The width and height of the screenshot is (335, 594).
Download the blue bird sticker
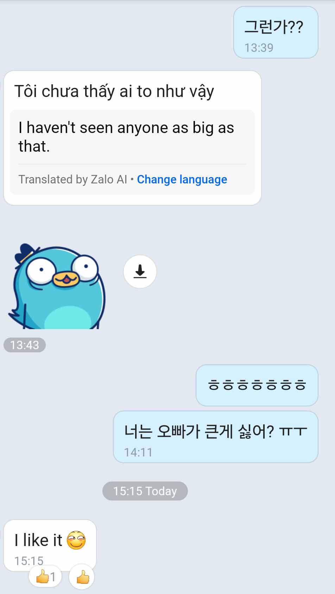140,271
